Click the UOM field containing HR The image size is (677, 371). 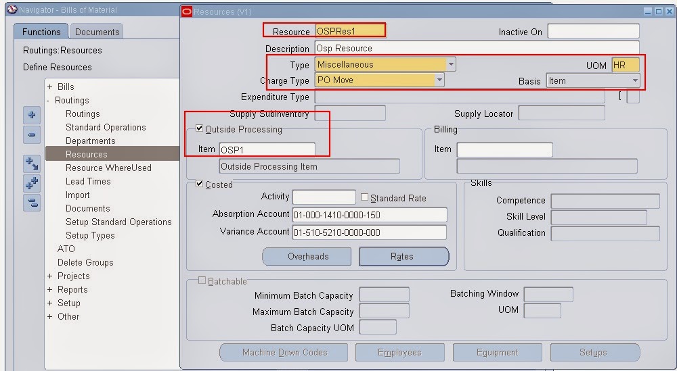pyautogui.click(x=625, y=65)
